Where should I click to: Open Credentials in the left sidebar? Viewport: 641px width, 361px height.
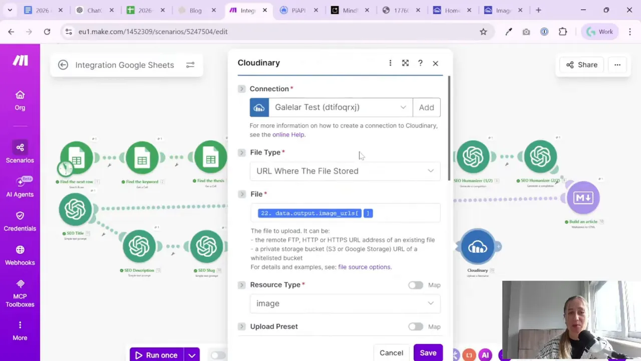point(20,221)
